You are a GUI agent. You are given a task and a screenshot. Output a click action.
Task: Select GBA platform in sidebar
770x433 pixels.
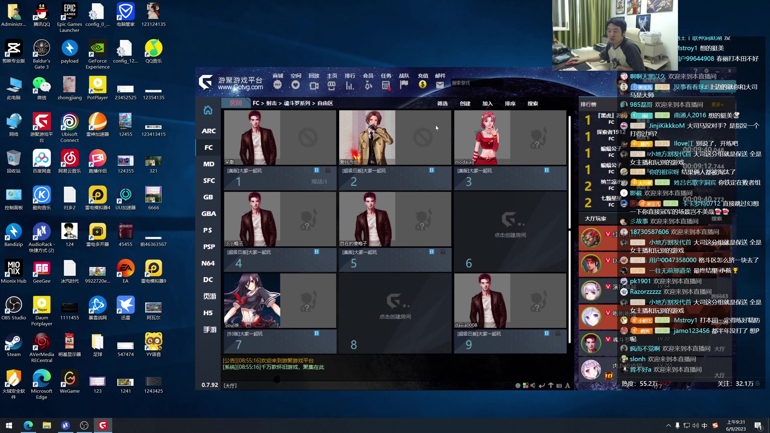pos(208,213)
